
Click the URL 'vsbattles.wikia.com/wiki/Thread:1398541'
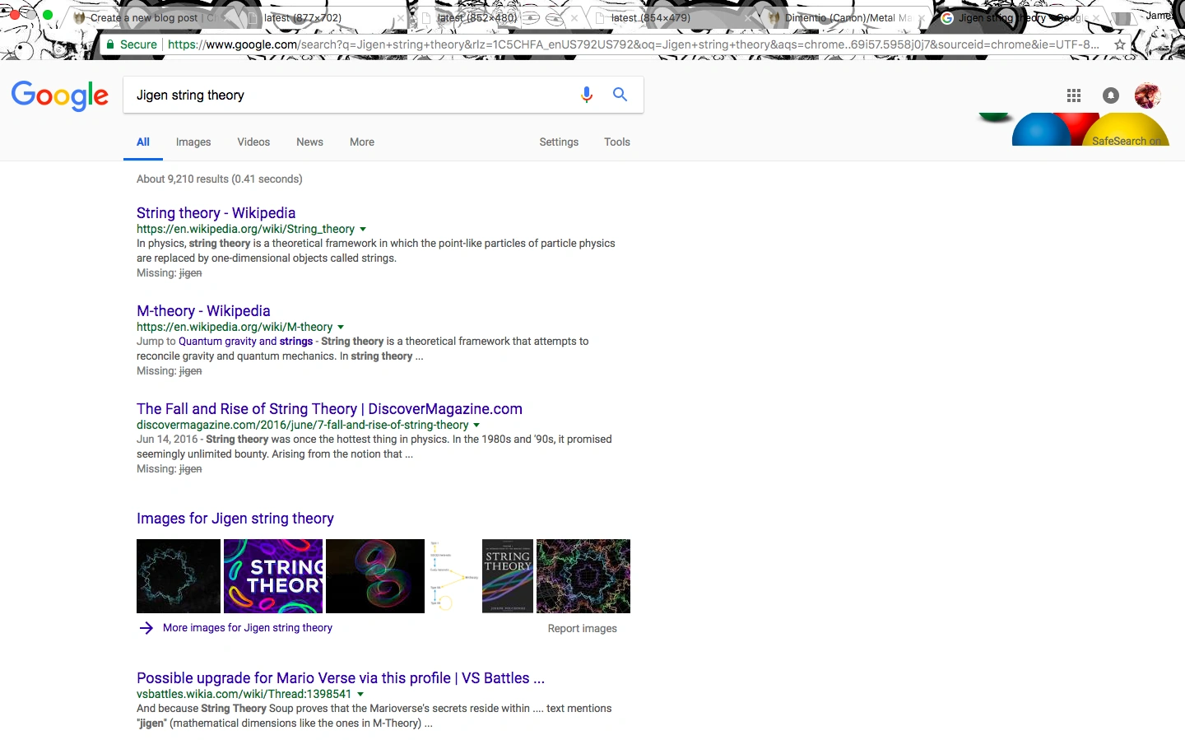244,695
